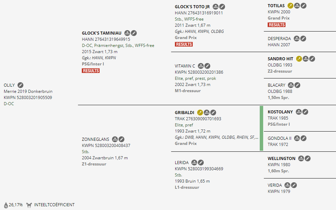336x210 pixels.
Task: Open the pedigree icon beside Kostolany
Action: [299, 112]
